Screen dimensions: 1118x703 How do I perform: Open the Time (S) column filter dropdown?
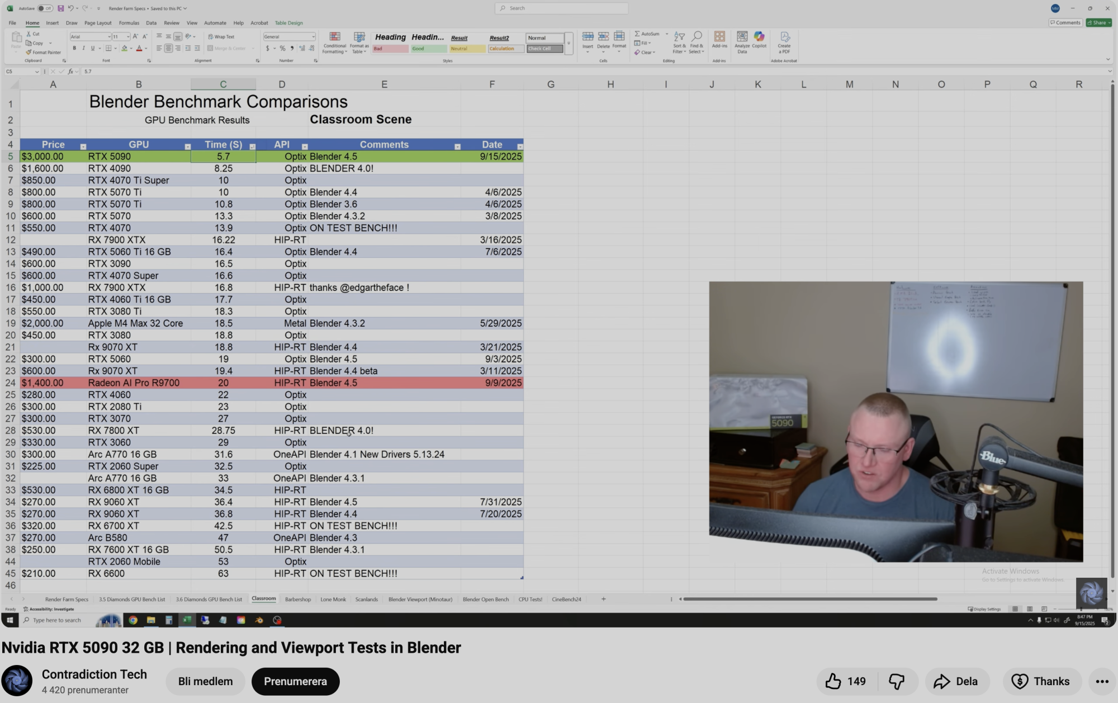252,147
